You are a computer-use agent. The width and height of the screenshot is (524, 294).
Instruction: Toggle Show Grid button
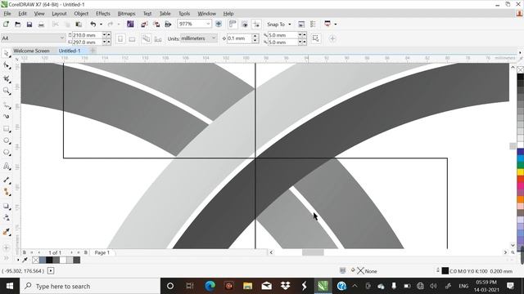point(245,24)
